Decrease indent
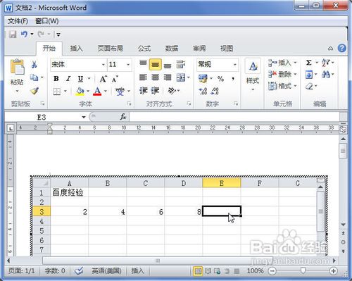 [x=143, y=91]
